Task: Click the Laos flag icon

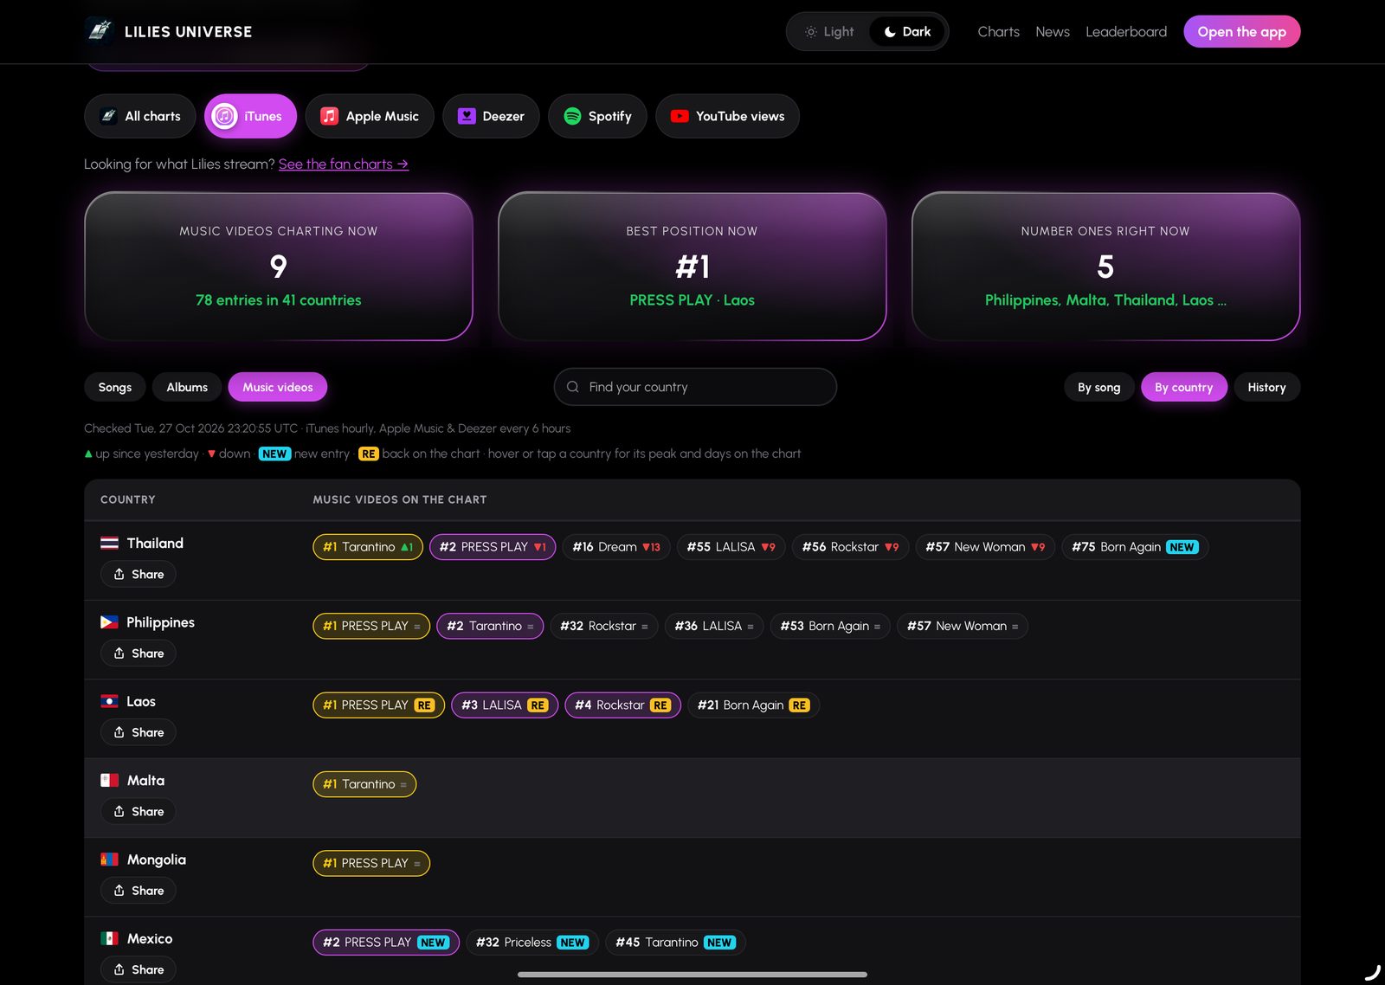Action: 110,701
